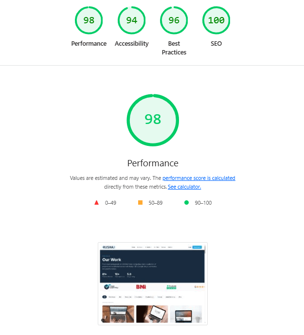Select the '0–49' legend text
The image size is (304, 335).
point(110,203)
